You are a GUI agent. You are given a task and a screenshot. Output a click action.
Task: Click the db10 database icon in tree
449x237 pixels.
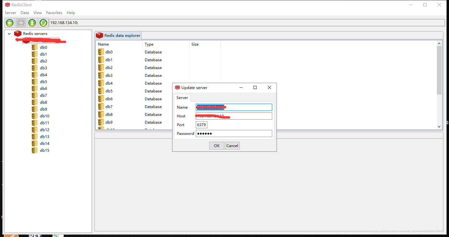[x=35, y=116]
